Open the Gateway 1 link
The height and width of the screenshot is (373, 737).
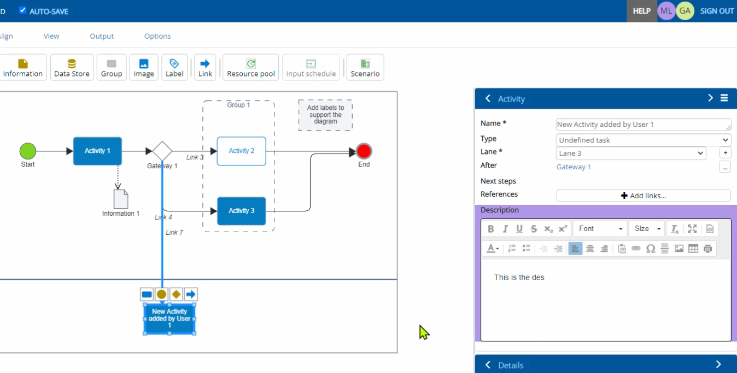pyautogui.click(x=574, y=167)
